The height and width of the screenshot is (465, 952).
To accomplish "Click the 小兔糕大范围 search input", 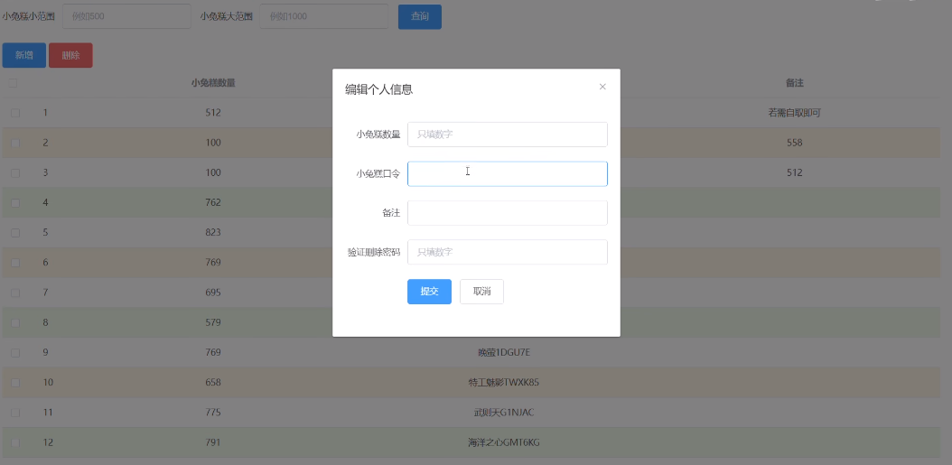I will click(323, 16).
